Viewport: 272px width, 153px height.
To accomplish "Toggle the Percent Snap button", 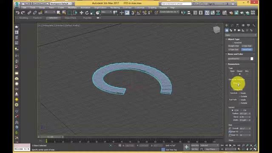I will 144,13.
